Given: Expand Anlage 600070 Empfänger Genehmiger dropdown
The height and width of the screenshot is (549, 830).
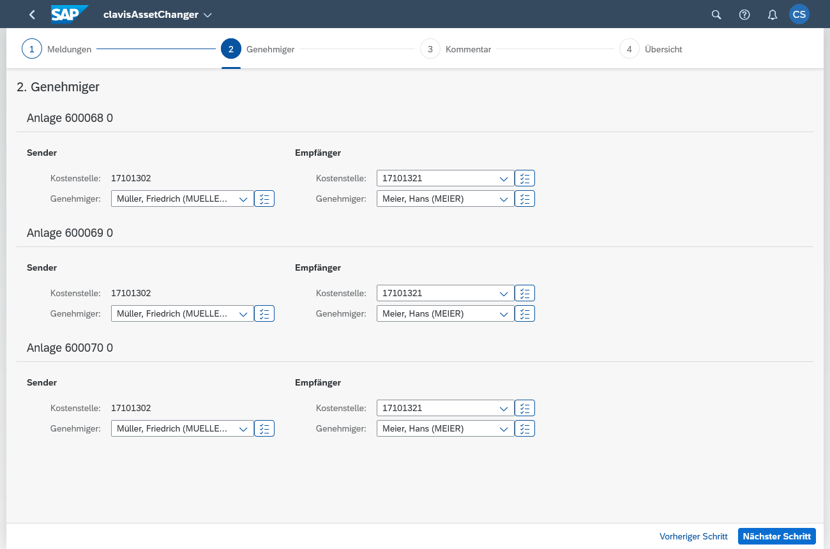Looking at the screenshot, I should (504, 429).
